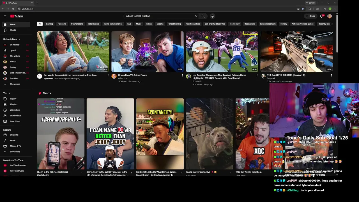Open options for Jerry Jeudy short

(x=132, y=173)
